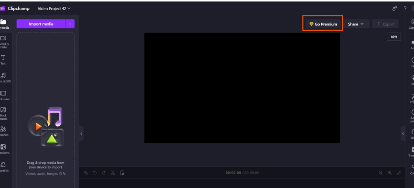414x188 pixels.
Task: Collapse the left media panel
Action: click(x=81, y=133)
